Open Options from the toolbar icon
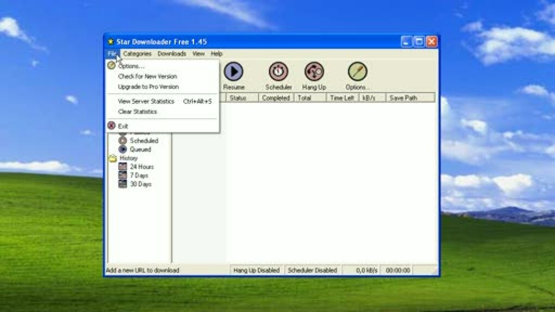Screen dimensions: 555x312 (357, 72)
